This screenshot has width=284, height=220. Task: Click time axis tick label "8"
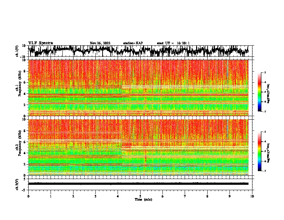207,196
